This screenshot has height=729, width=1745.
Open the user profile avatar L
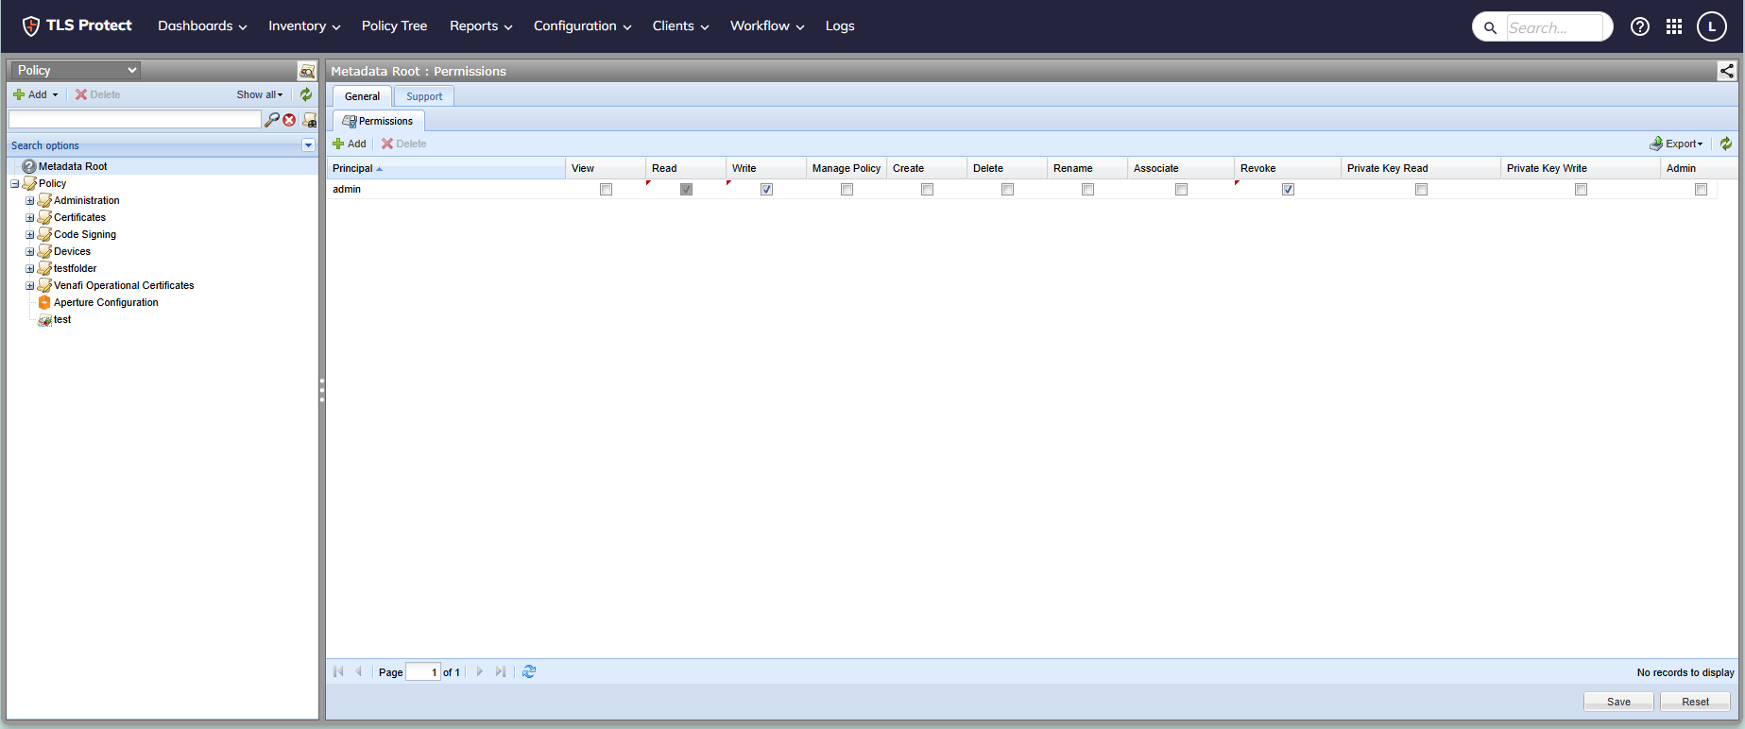point(1712,26)
